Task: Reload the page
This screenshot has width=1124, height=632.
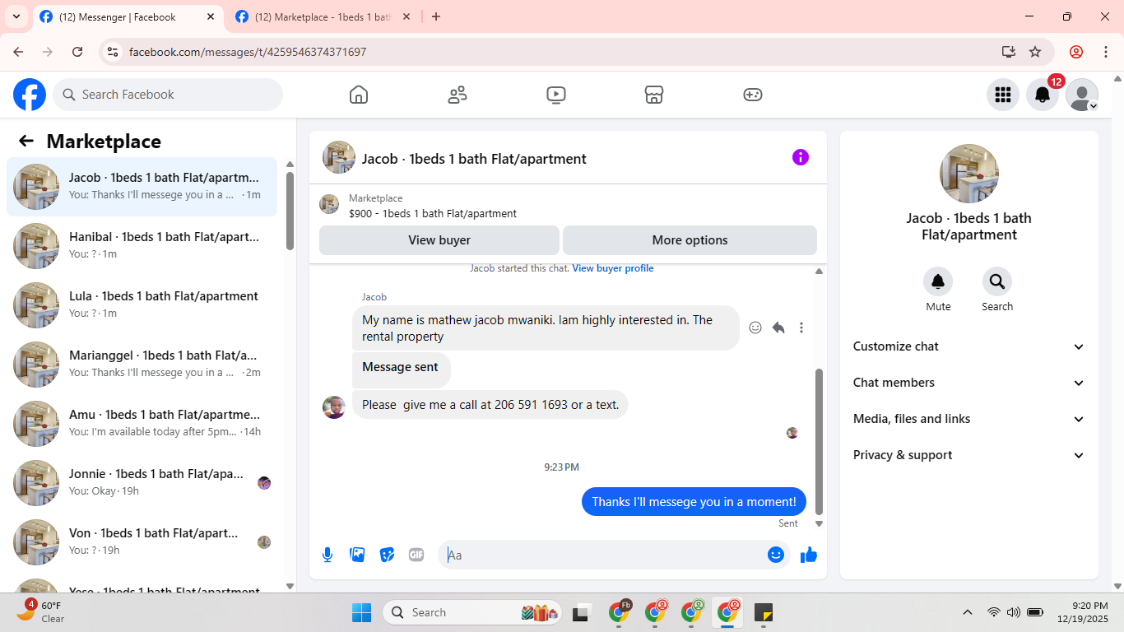Action: (77, 52)
